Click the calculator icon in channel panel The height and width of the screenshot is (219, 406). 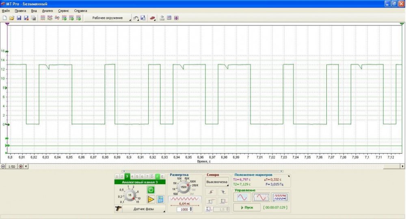coord(160,199)
